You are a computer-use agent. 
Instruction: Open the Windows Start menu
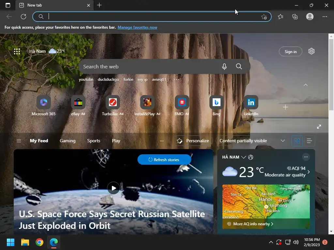pyautogui.click(x=10, y=242)
